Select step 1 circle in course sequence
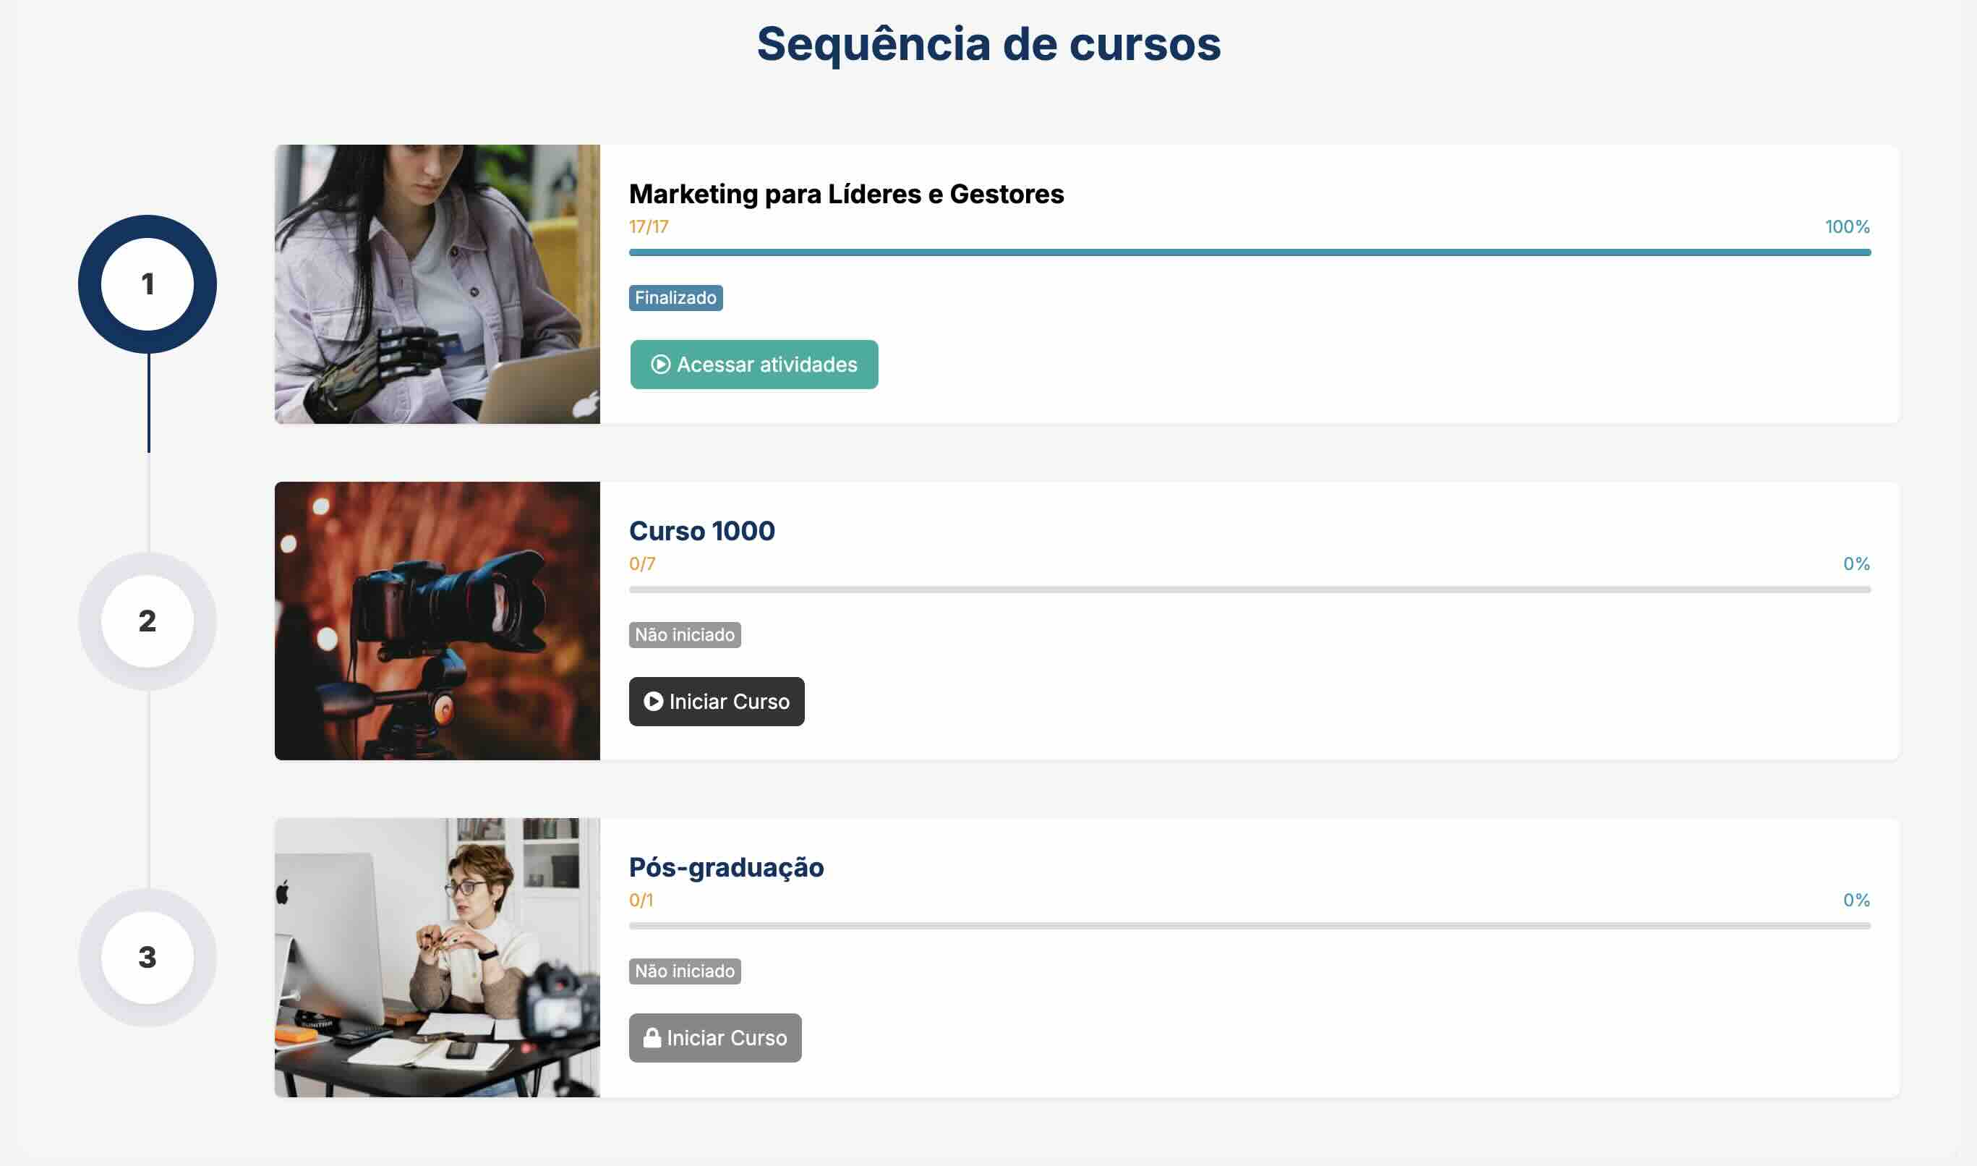1977x1166 pixels. coord(148,284)
